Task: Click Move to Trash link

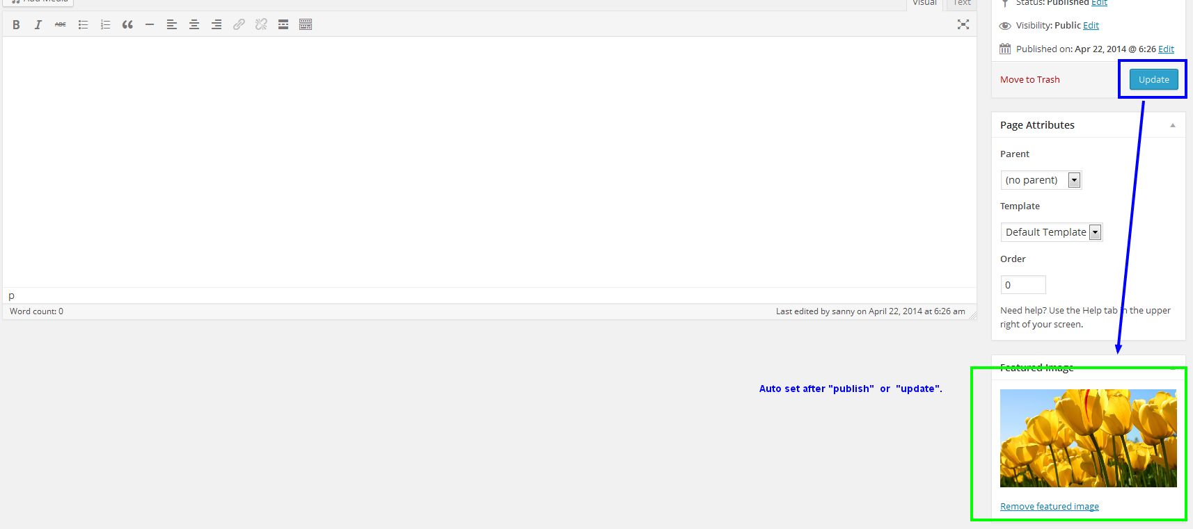Action: click(x=1030, y=79)
